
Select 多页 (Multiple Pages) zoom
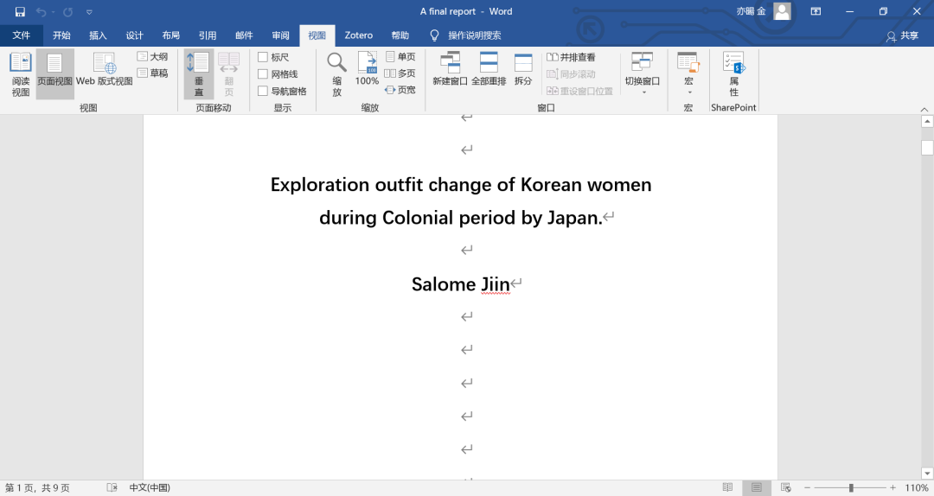[x=401, y=73]
